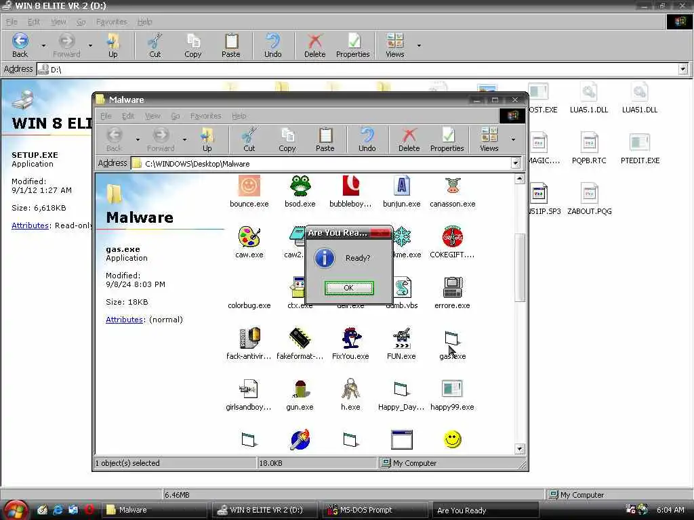Open Go menu in Malware window
Image resolution: width=694 pixels, height=520 pixels.
coord(176,116)
